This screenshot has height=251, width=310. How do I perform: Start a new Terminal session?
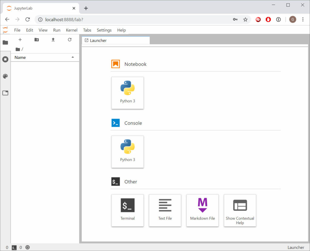coord(127,210)
